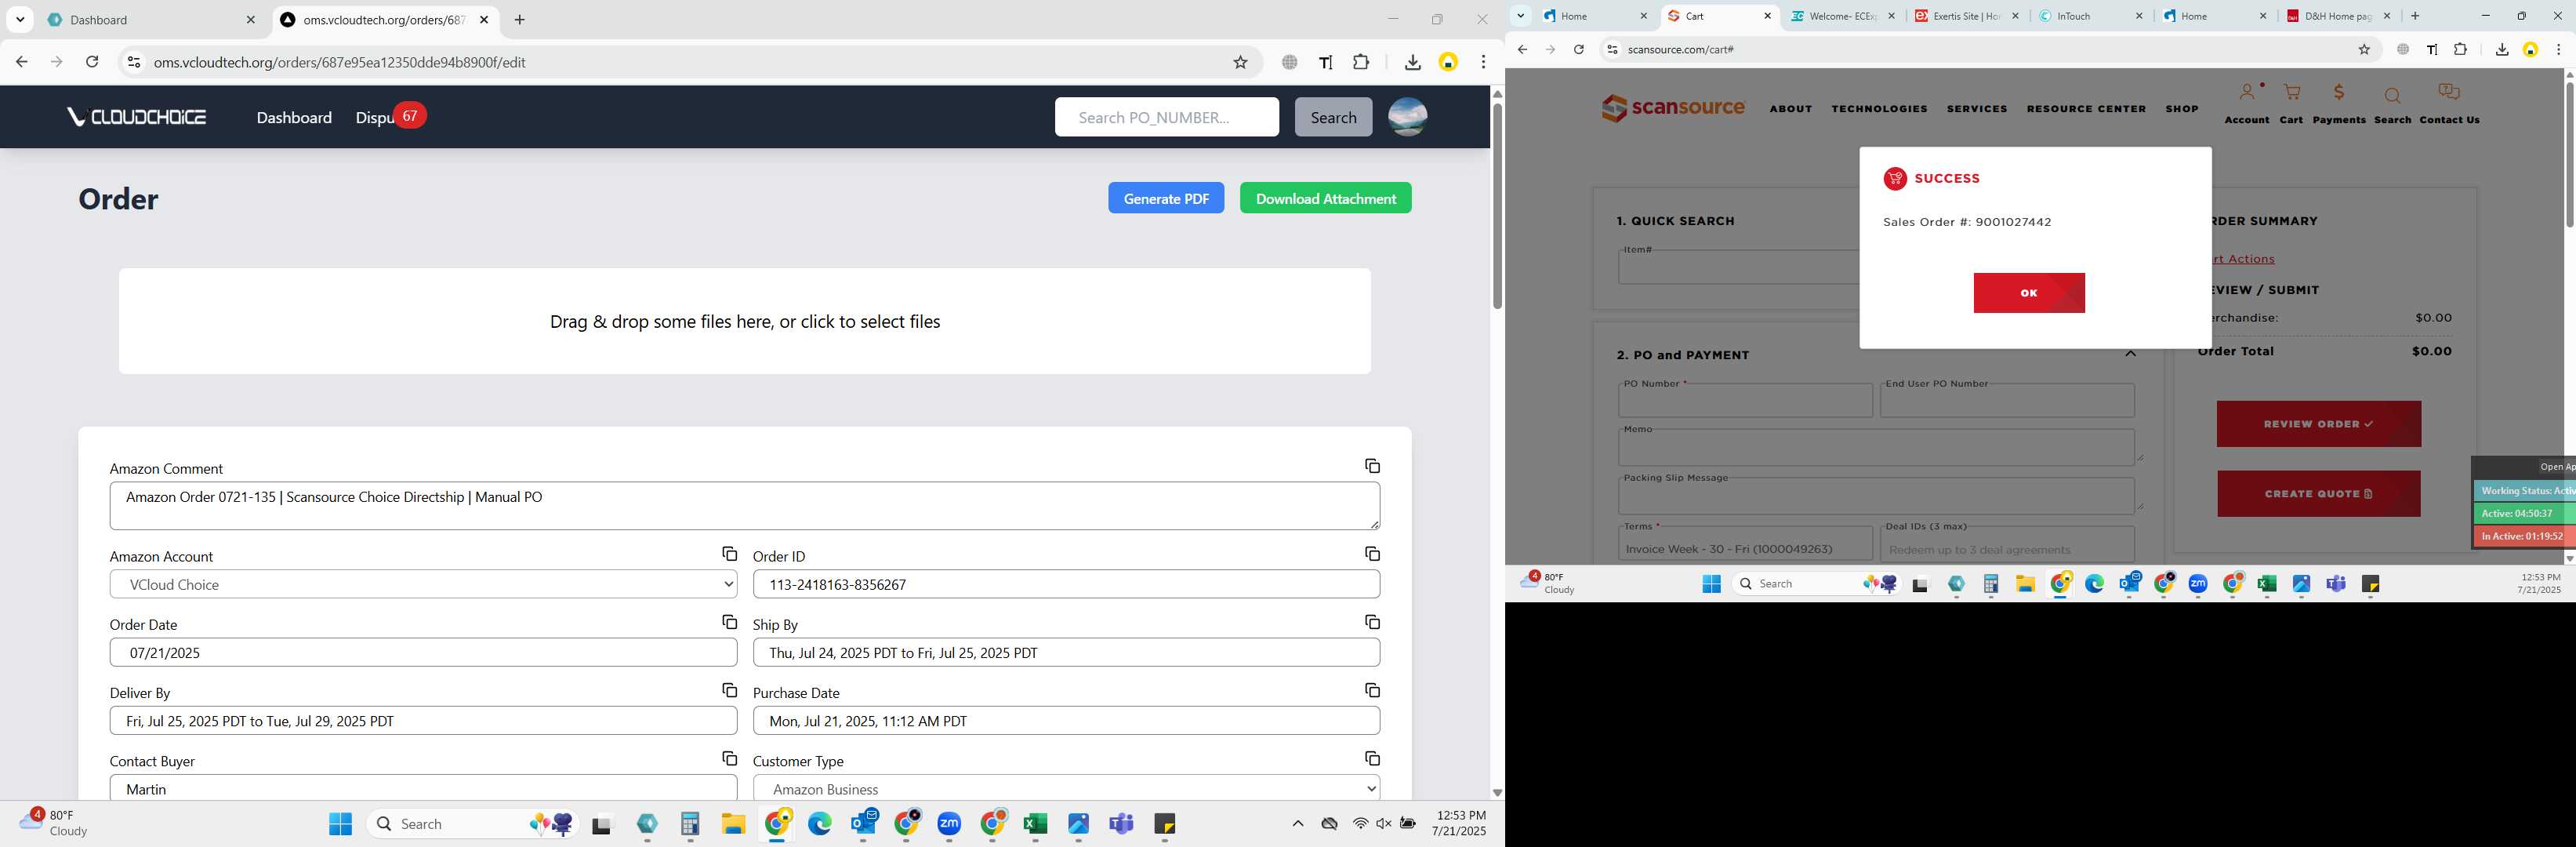Switch to the D&H Home page tab
The image size is (2576, 847).
tap(2338, 16)
